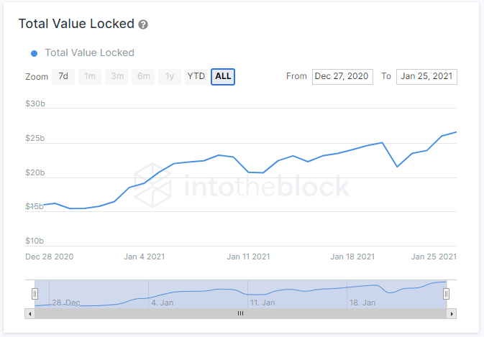Click the right navigator range handle
The image size is (484, 337).
pyautogui.click(x=446, y=293)
